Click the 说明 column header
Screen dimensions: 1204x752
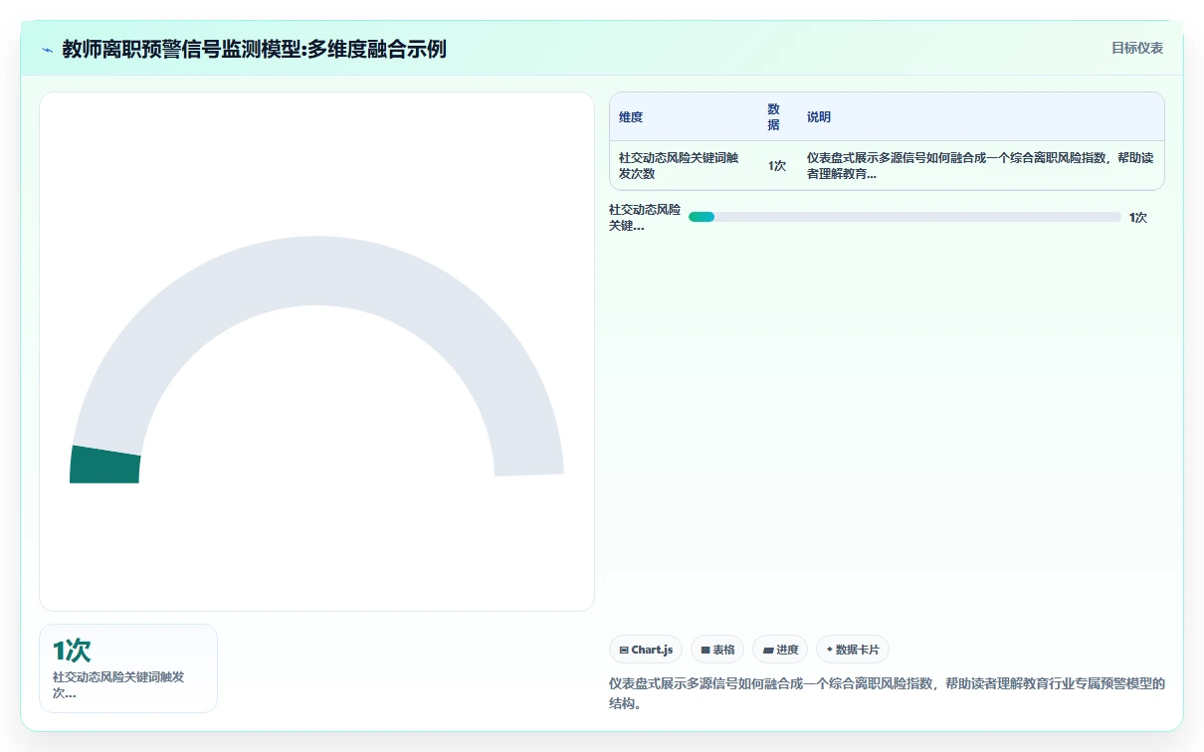click(819, 117)
